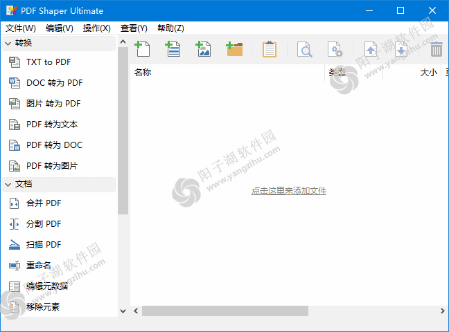This screenshot has height=332, width=449.
Task: Click the PDF 转为图片 icon
Action: coord(15,166)
